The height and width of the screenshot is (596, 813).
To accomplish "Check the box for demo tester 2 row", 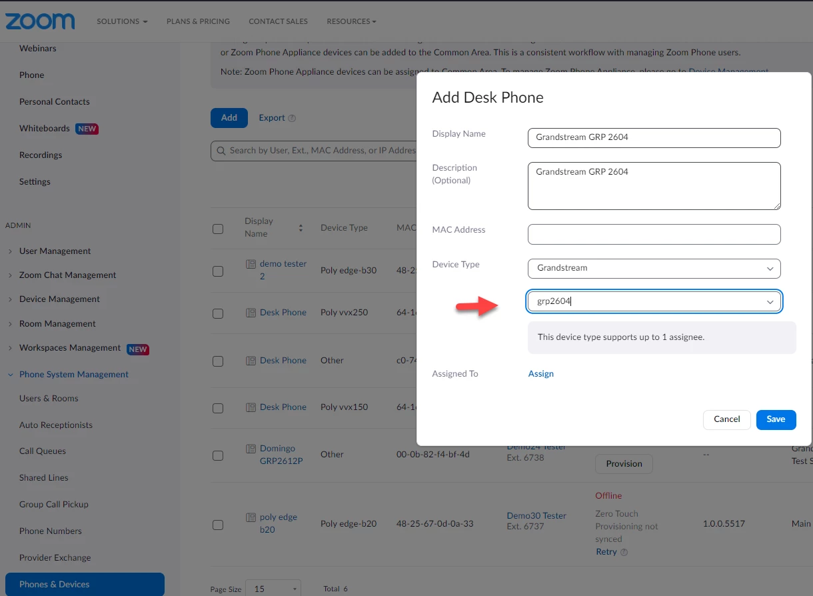I will pos(218,271).
